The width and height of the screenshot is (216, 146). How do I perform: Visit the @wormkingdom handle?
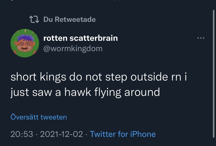click(x=73, y=49)
